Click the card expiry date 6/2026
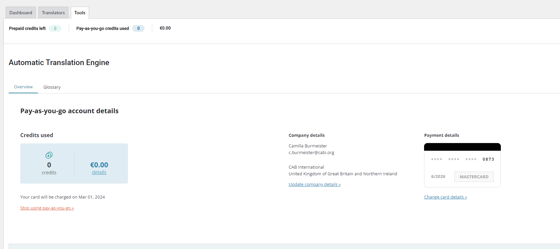Image resolution: width=560 pixels, height=249 pixels. (x=438, y=177)
